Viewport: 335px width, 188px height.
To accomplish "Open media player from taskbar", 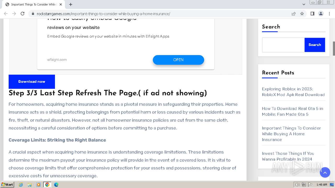I will coord(38,185).
